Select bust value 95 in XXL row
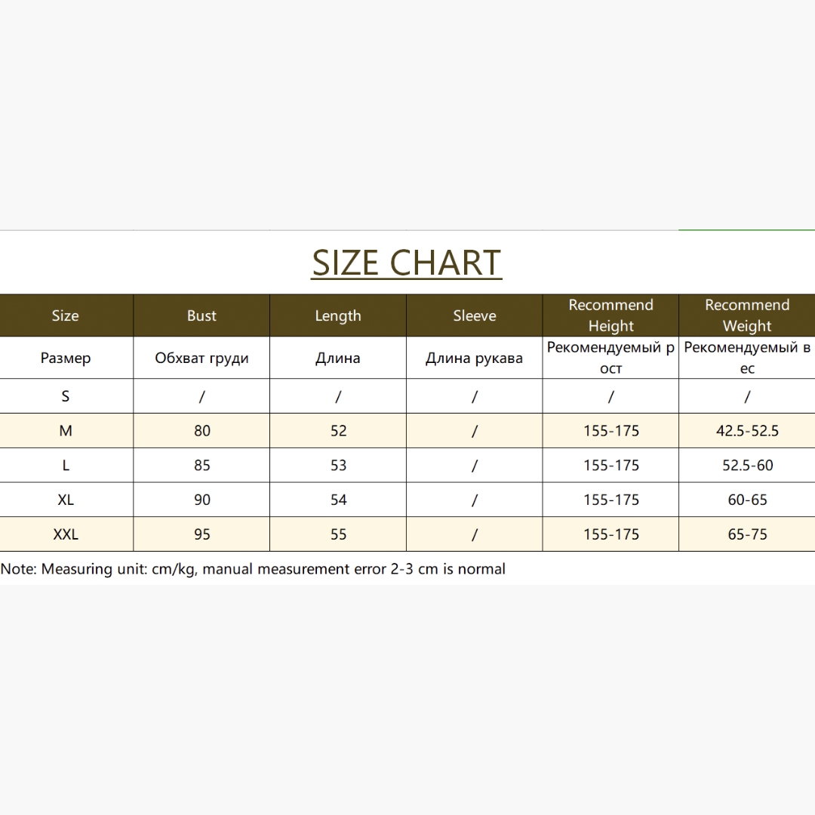Image resolution: width=815 pixels, height=815 pixels. pyautogui.click(x=201, y=534)
